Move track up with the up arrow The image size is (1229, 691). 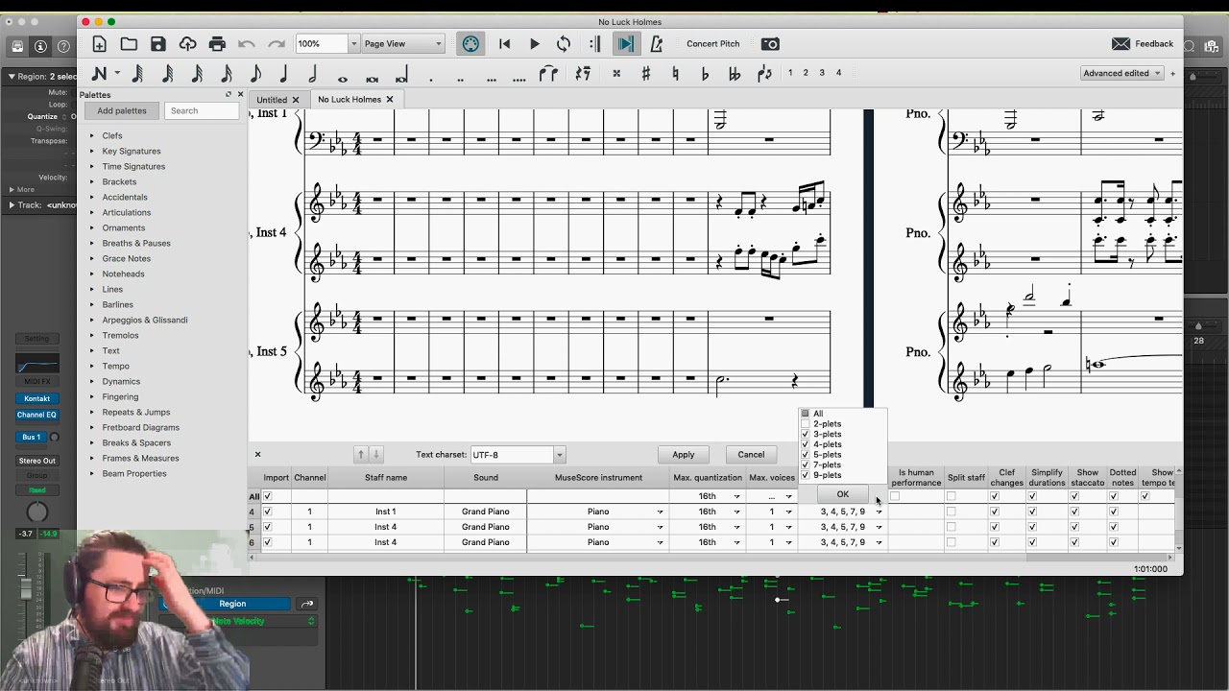[x=361, y=455]
